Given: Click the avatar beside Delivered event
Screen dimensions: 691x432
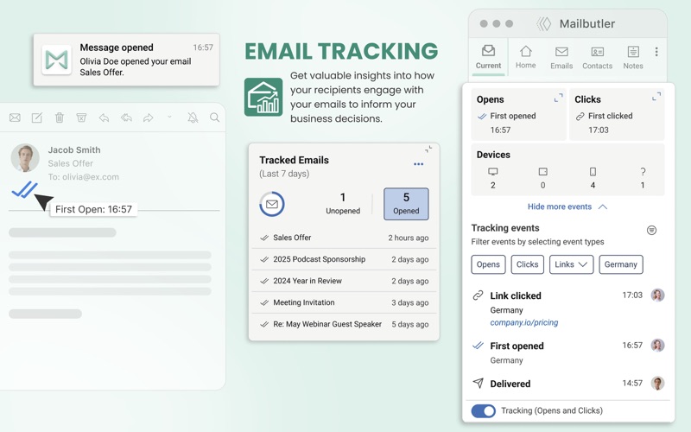Looking at the screenshot, I should (x=658, y=383).
